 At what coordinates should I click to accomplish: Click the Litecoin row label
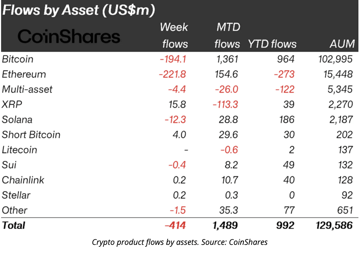20,150
